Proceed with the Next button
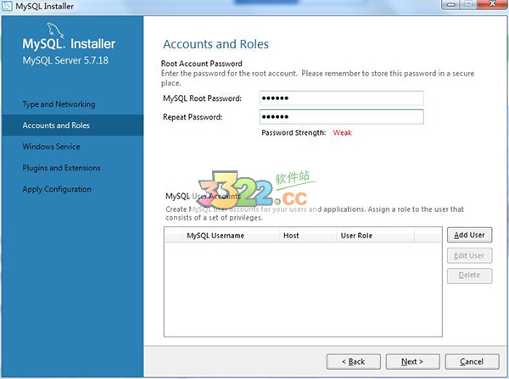Image resolution: width=509 pixels, height=379 pixels. click(412, 361)
